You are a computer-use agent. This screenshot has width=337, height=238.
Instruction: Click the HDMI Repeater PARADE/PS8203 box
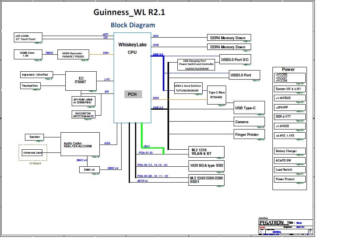coord(73,55)
